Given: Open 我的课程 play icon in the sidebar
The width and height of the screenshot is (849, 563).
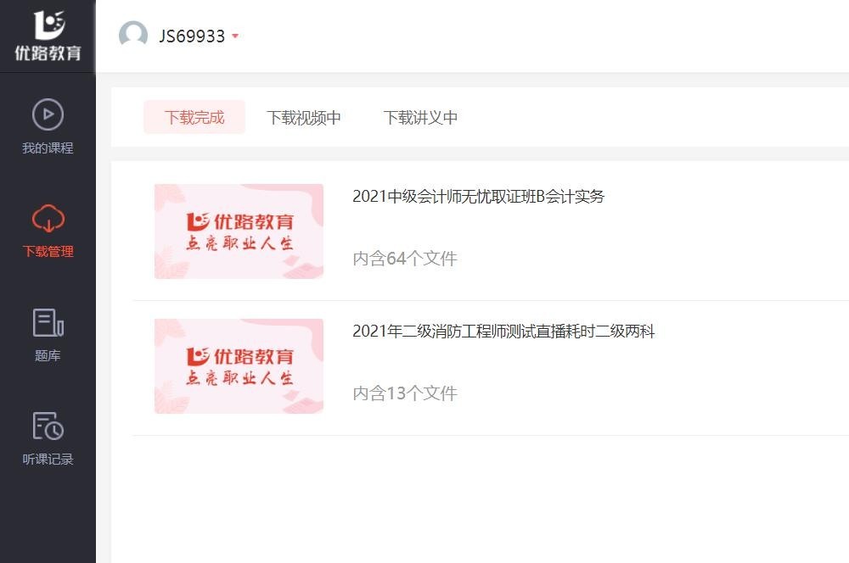Looking at the screenshot, I should (x=48, y=114).
